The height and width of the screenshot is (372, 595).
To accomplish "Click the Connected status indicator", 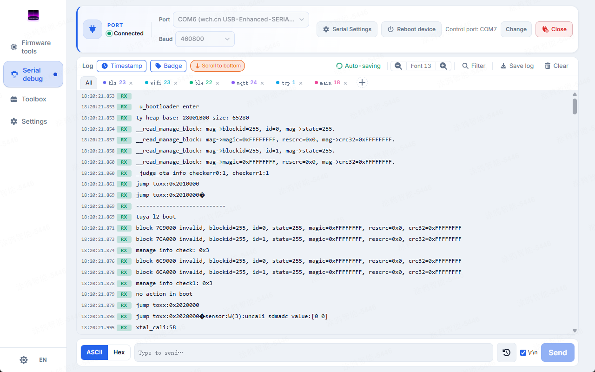I will pos(125,33).
